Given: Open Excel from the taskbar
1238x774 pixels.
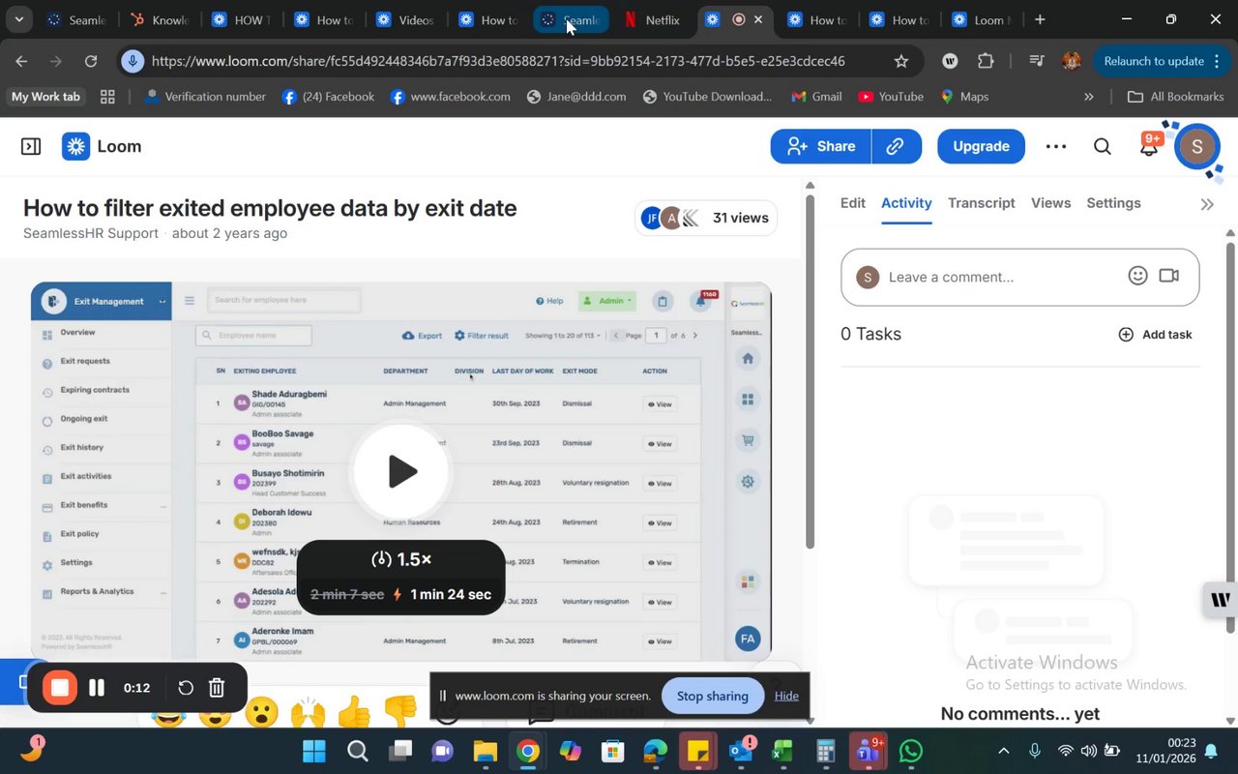Looking at the screenshot, I should pos(782,751).
